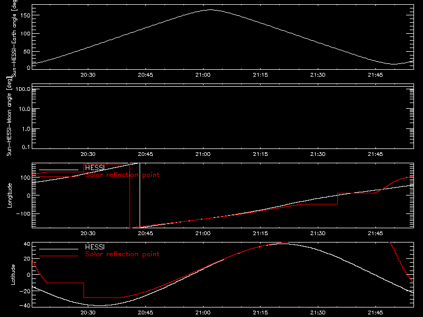Viewport: 423px width, 317px height.
Task: Select the white HESSI legend label in Longitude plot
Action: 95,167
